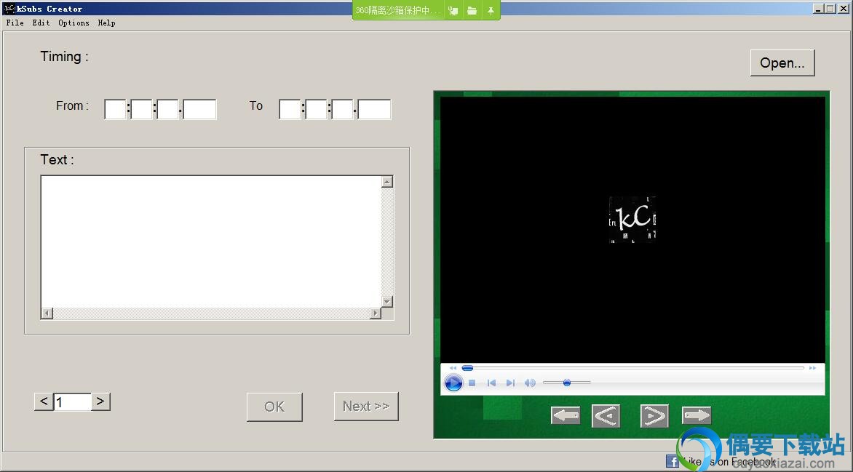Click inside the subtitle Text area
853x472 pixels.
pyautogui.click(x=211, y=241)
